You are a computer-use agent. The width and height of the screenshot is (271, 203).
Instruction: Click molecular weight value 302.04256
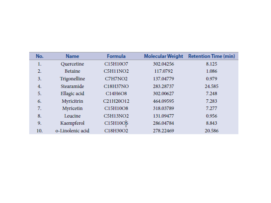tap(163, 64)
